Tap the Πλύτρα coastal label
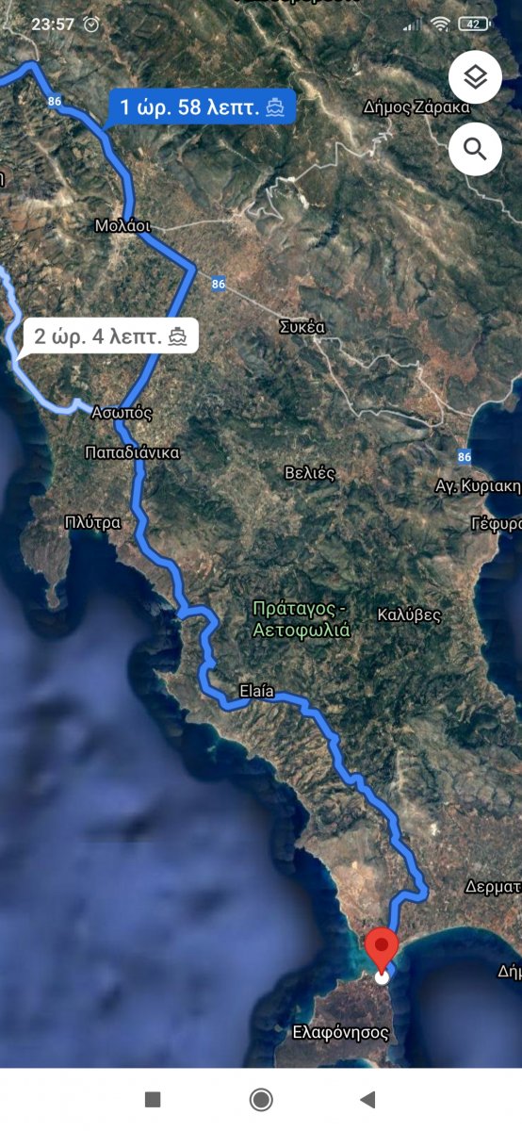Image resolution: width=522 pixels, height=1131 pixels. coord(92,522)
